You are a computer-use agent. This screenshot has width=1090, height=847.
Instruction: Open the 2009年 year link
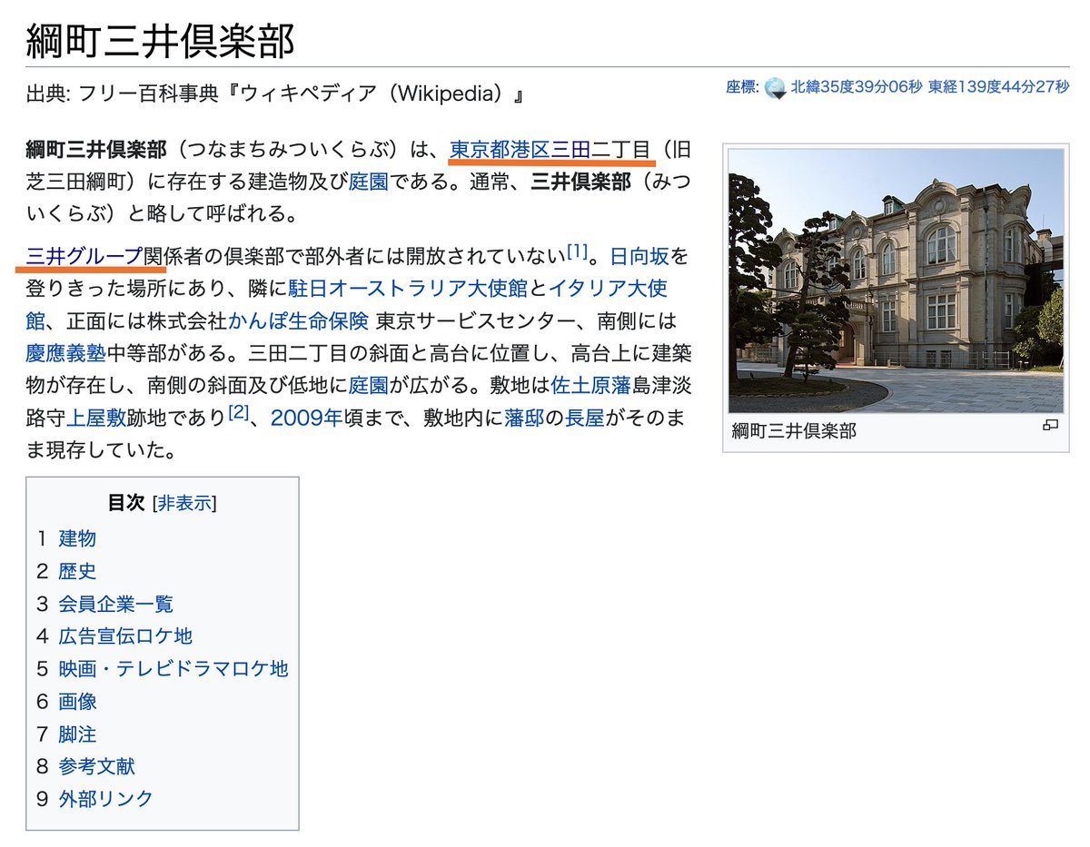pyautogui.click(x=305, y=419)
